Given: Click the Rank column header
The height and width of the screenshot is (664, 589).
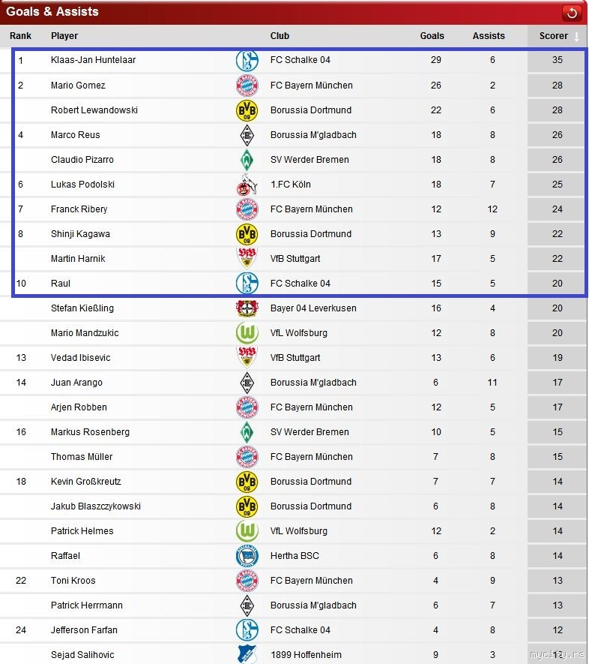Looking at the screenshot, I should point(20,36).
